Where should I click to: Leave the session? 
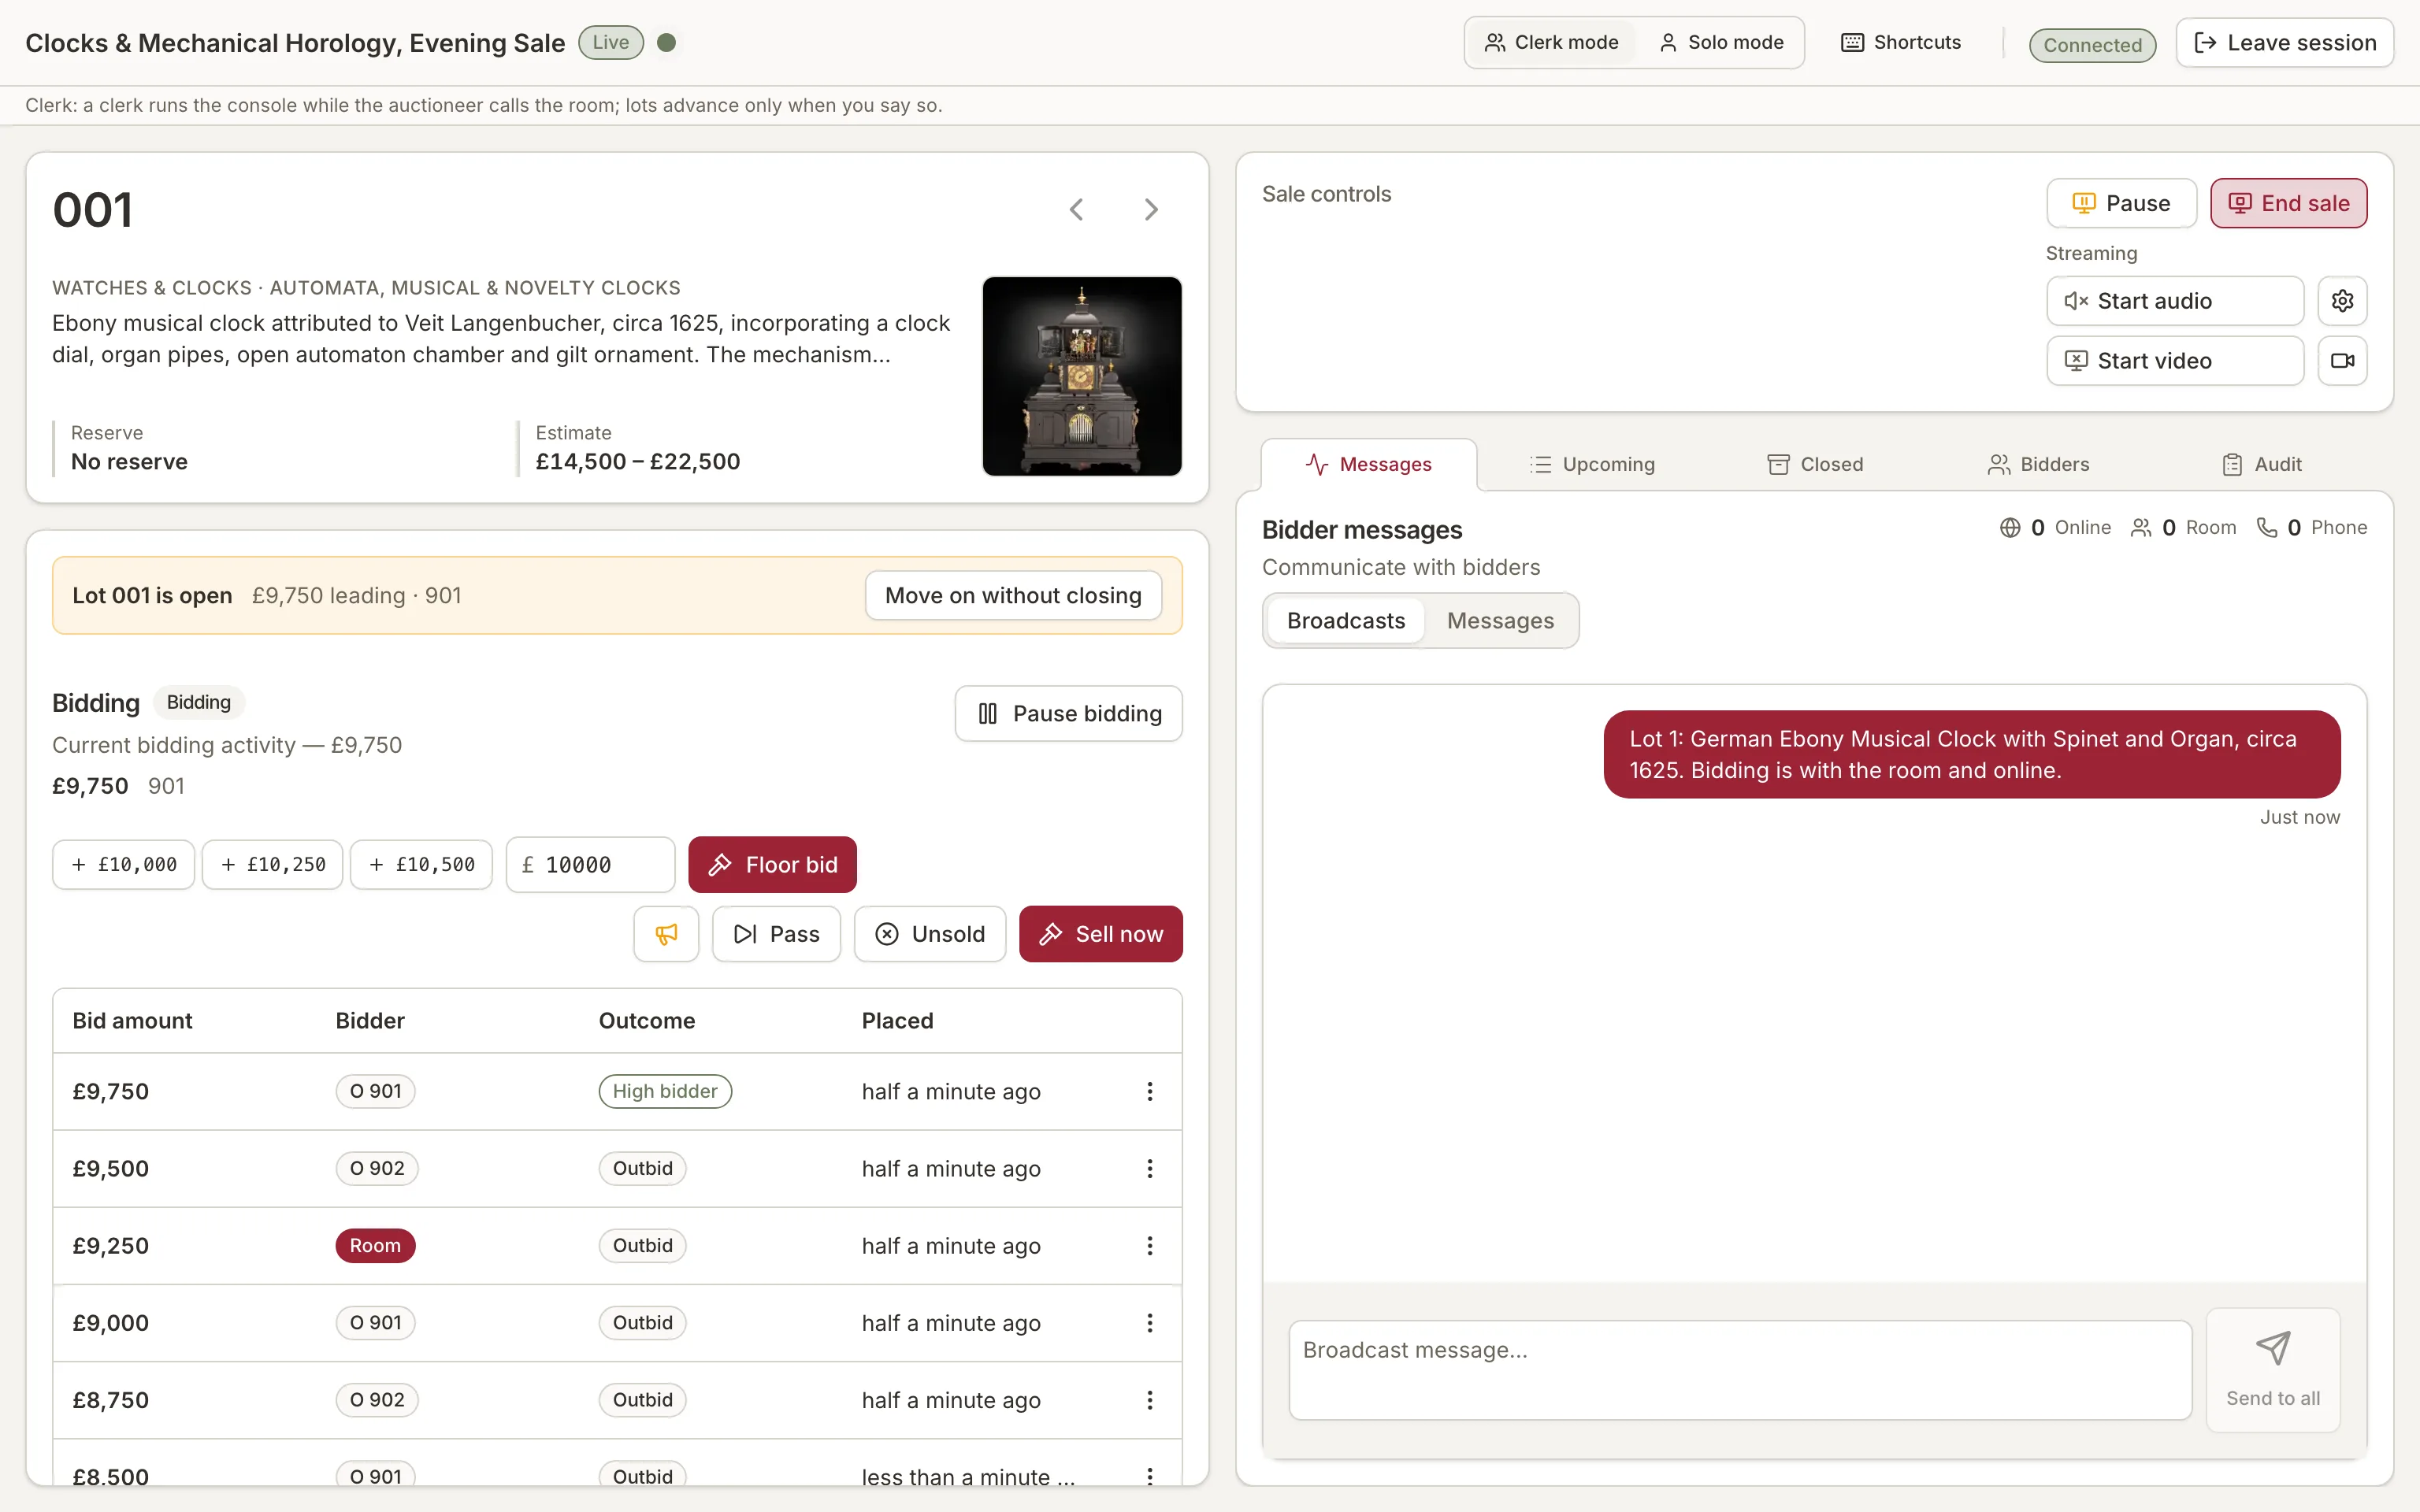[2285, 43]
